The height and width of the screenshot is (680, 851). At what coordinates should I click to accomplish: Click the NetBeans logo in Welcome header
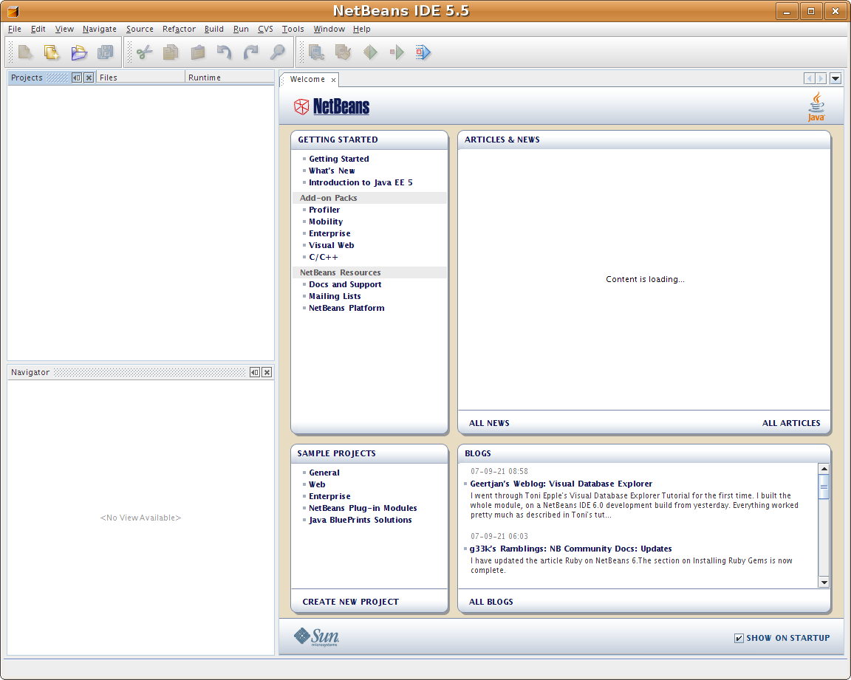332,106
